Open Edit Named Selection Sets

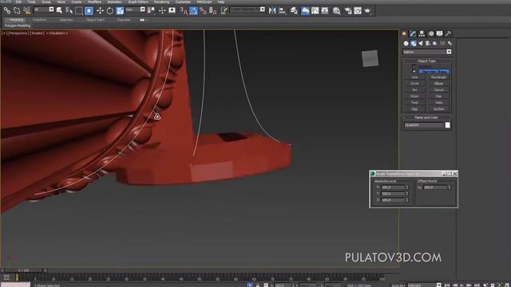[224, 10]
